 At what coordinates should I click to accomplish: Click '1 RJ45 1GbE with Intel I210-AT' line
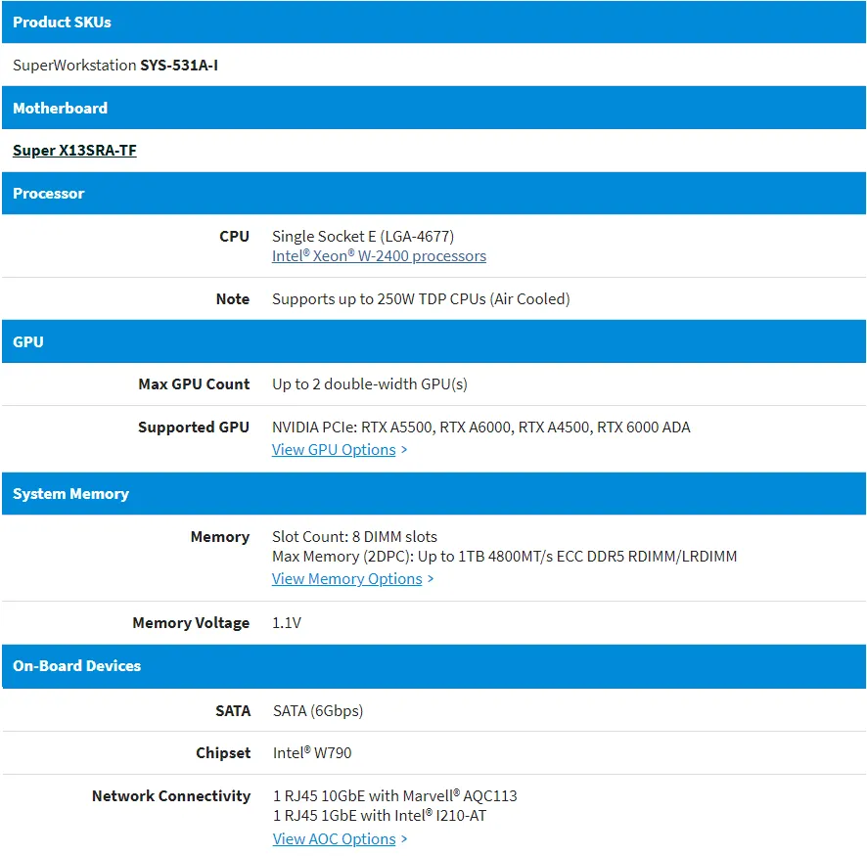coord(380,816)
